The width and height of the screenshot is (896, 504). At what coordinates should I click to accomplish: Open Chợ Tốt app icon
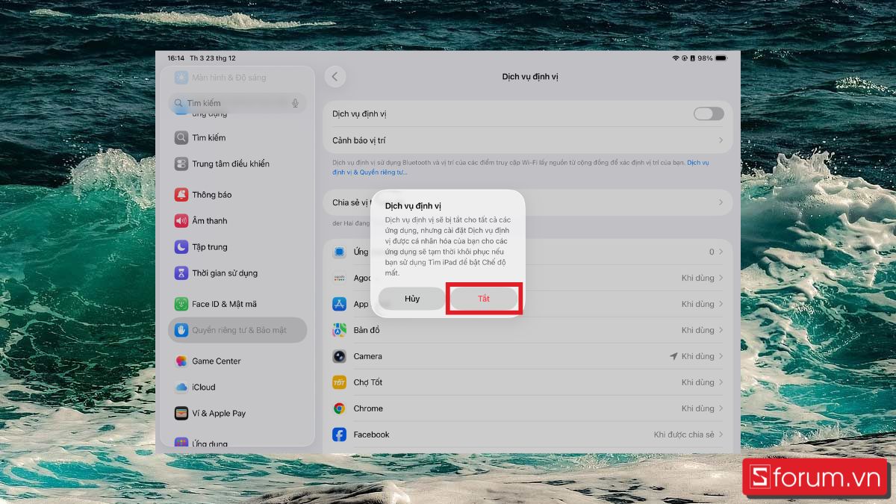[x=339, y=382]
